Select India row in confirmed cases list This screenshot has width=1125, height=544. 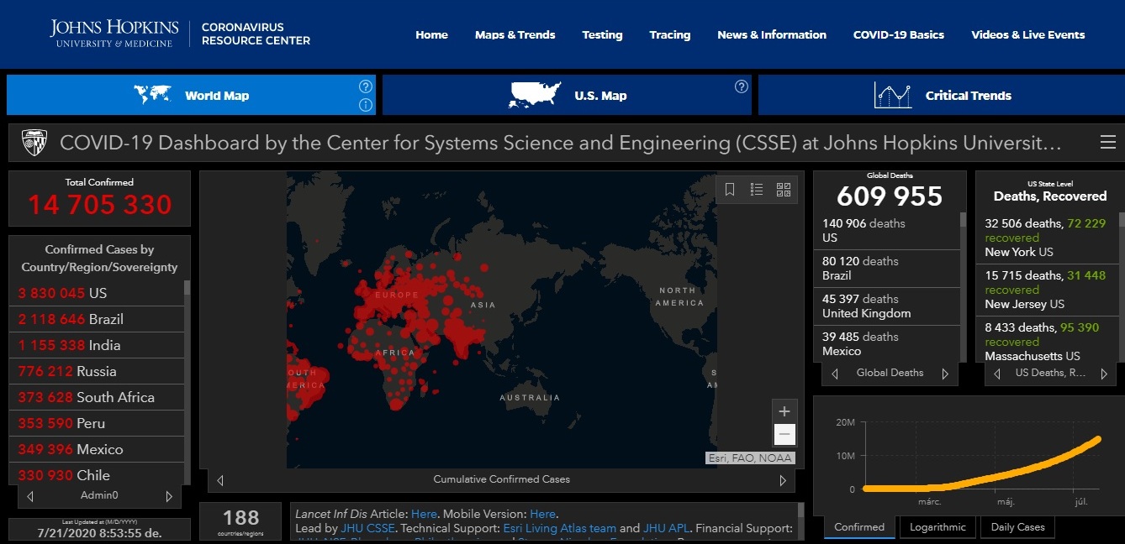pos(96,345)
